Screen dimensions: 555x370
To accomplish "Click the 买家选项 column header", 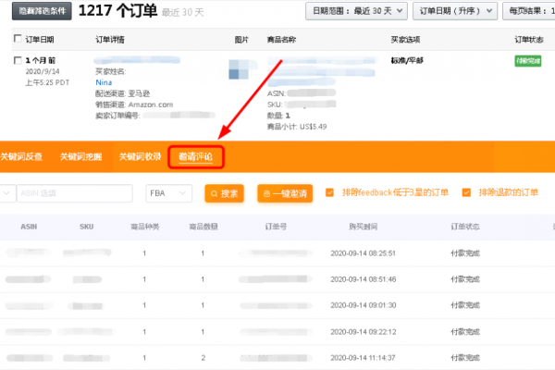I will (405, 39).
